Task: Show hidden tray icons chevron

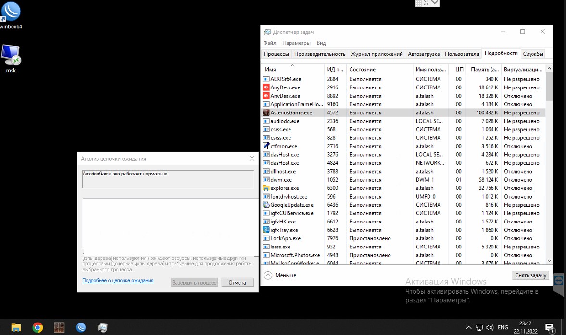Action: 468,327
